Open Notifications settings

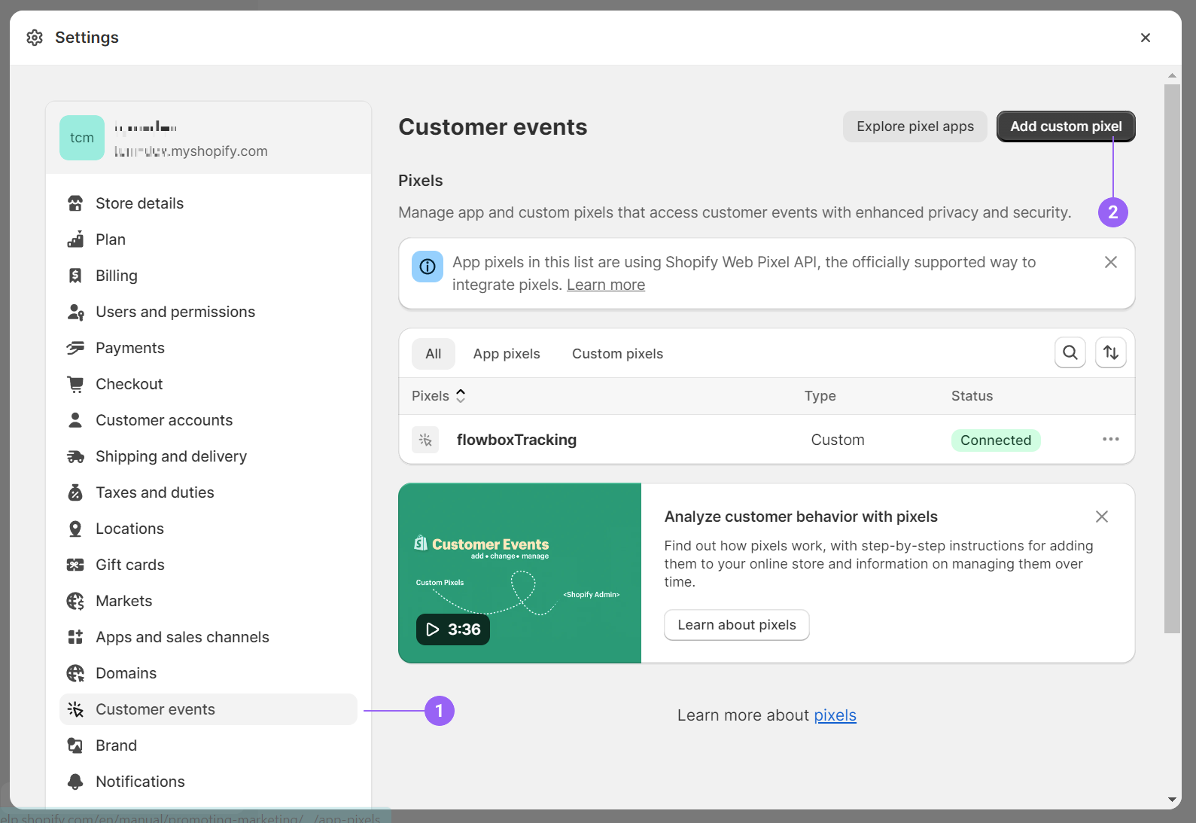click(140, 782)
